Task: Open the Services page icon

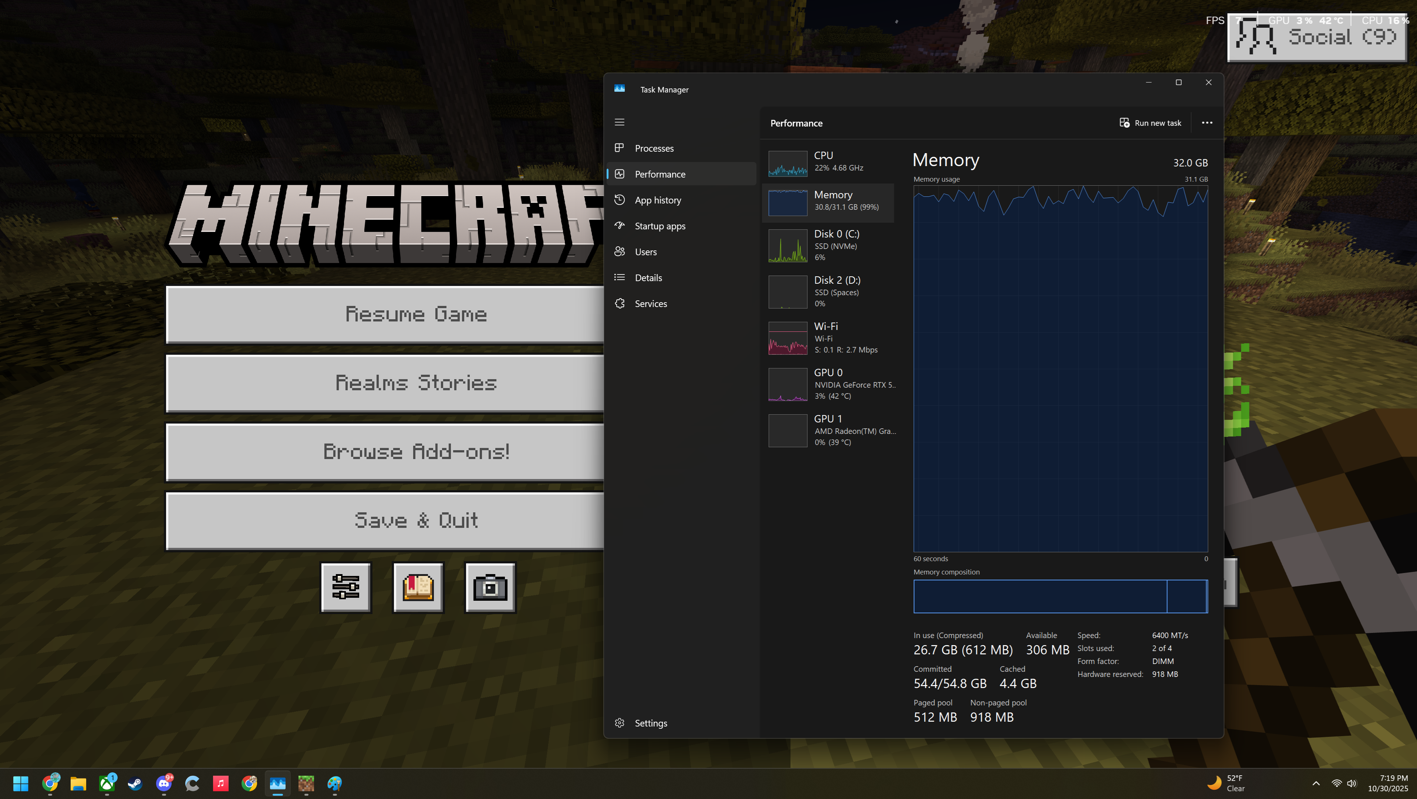Action: [x=620, y=303]
